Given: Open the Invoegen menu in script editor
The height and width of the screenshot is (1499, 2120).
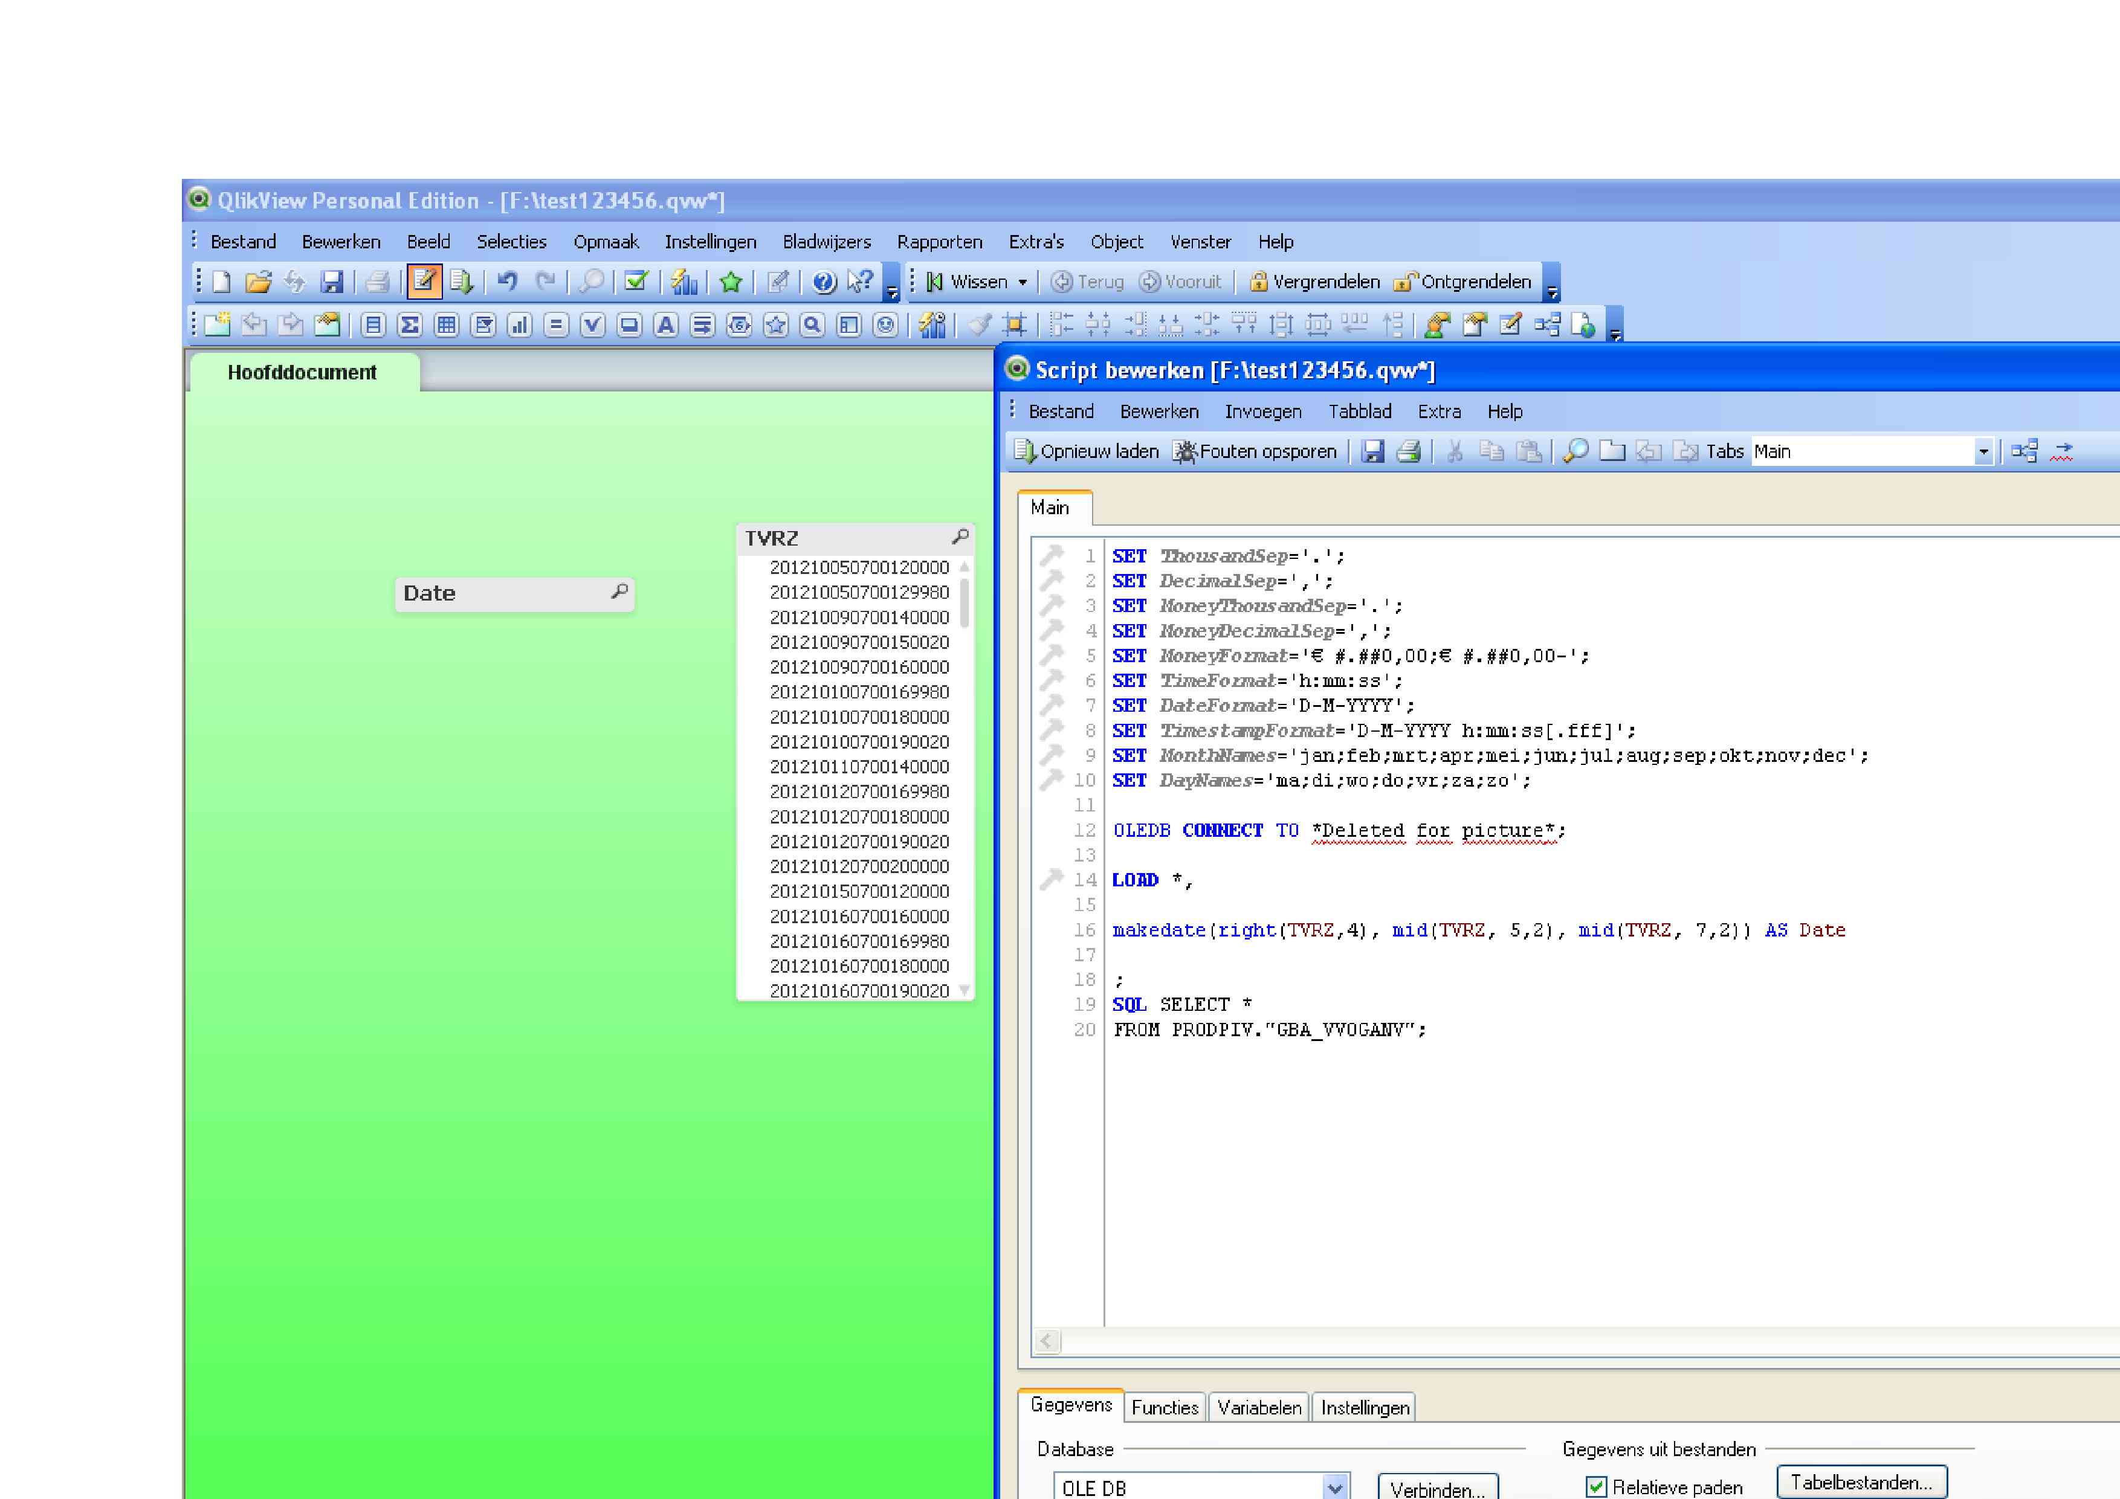Looking at the screenshot, I should click(1263, 411).
